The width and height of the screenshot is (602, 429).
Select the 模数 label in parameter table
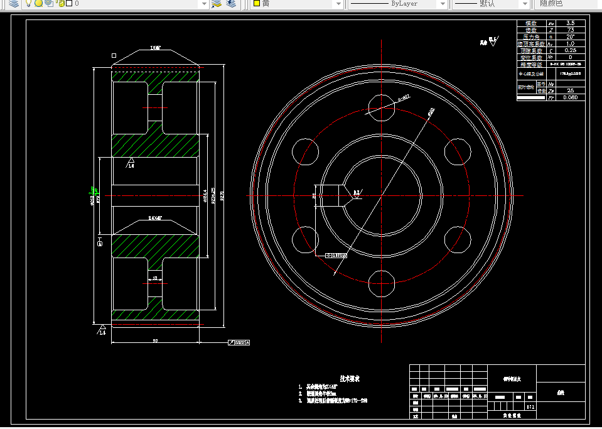[x=531, y=23]
